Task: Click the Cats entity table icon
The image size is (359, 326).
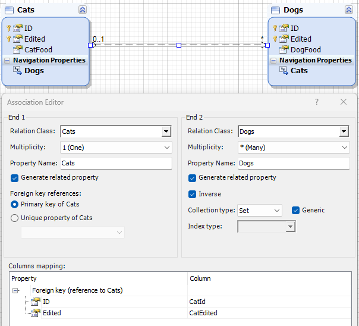Action: [9, 10]
